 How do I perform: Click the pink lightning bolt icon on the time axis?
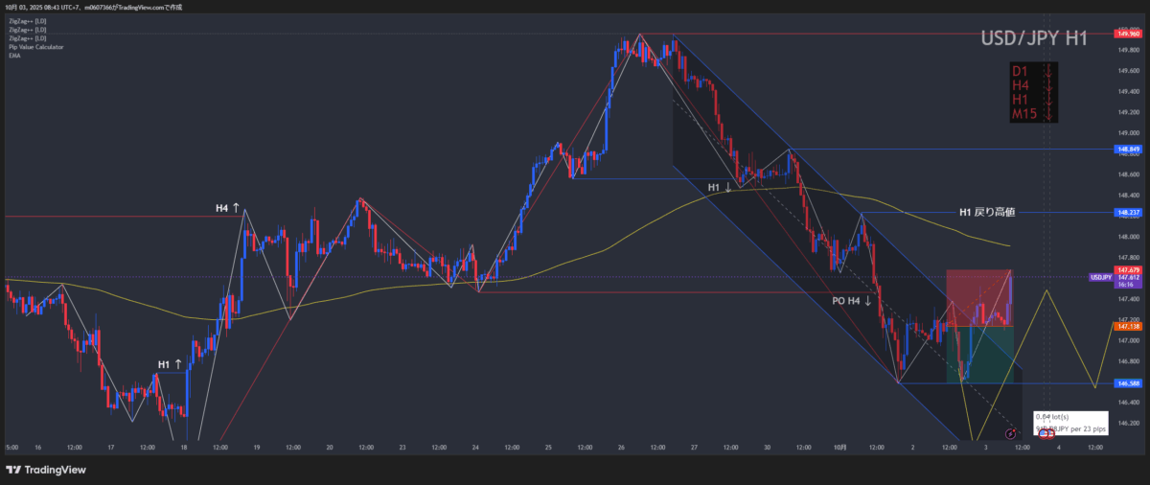pyautogui.click(x=1011, y=434)
